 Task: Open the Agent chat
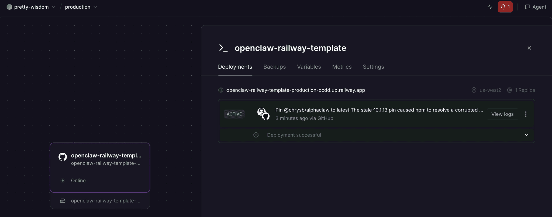[536, 7]
